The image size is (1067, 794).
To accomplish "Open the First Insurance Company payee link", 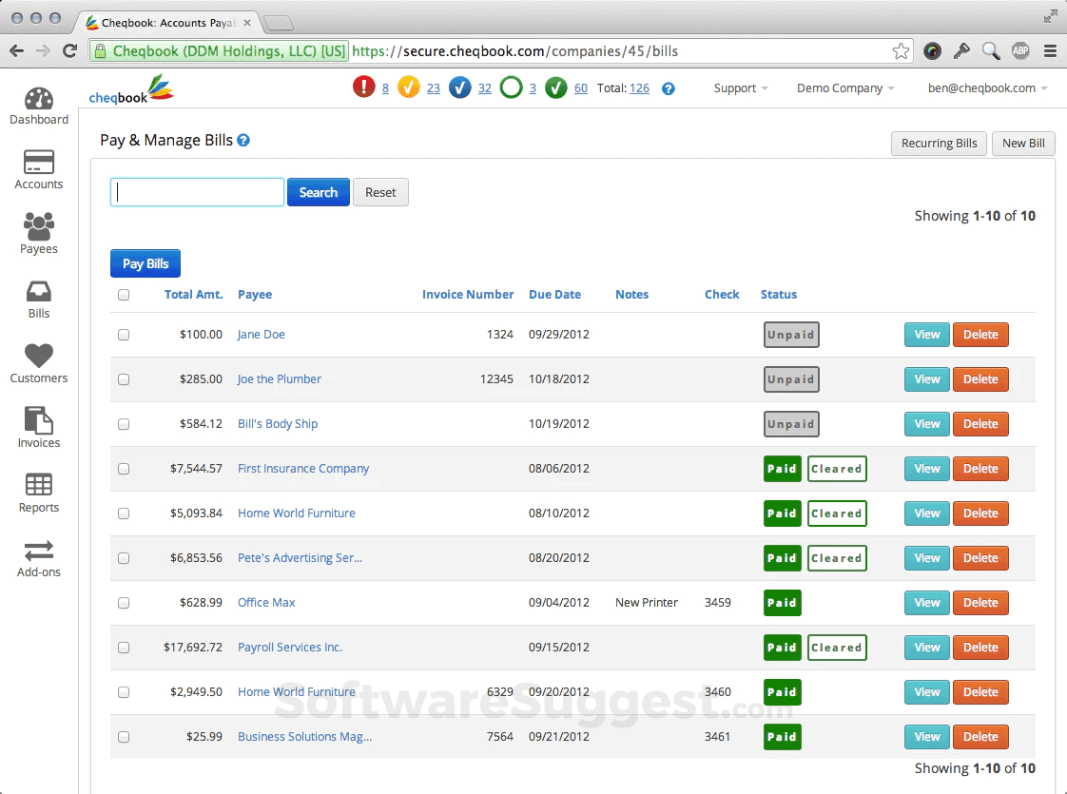I will click(x=303, y=468).
